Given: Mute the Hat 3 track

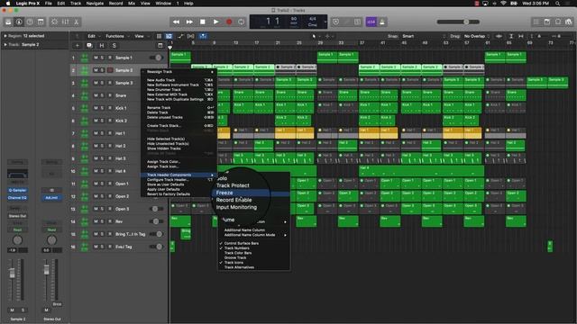Looking at the screenshot, I should [96, 158].
